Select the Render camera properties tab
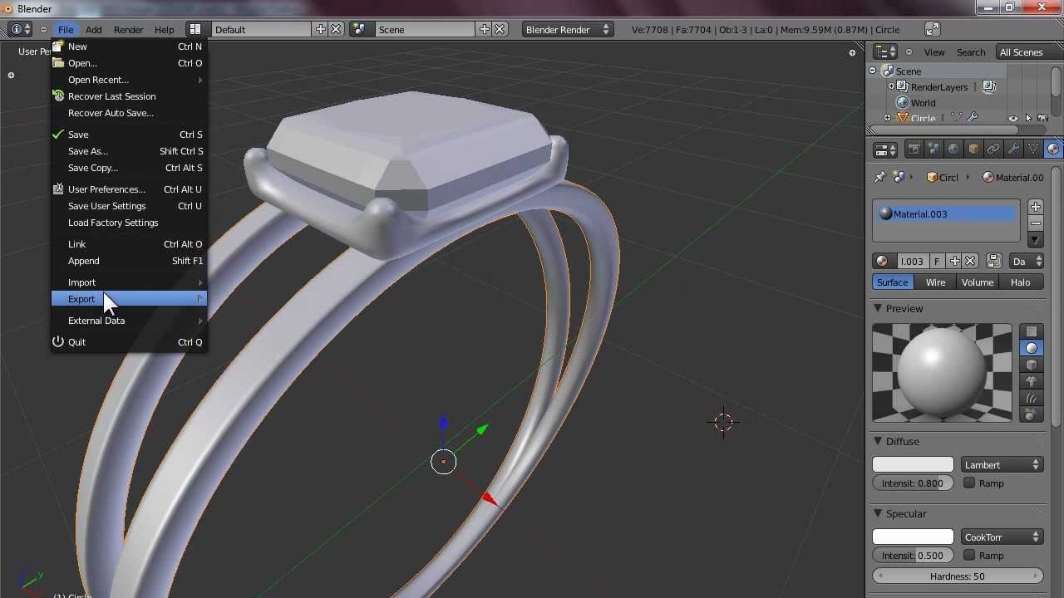Viewport: 1064px width, 598px height. coord(914,149)
